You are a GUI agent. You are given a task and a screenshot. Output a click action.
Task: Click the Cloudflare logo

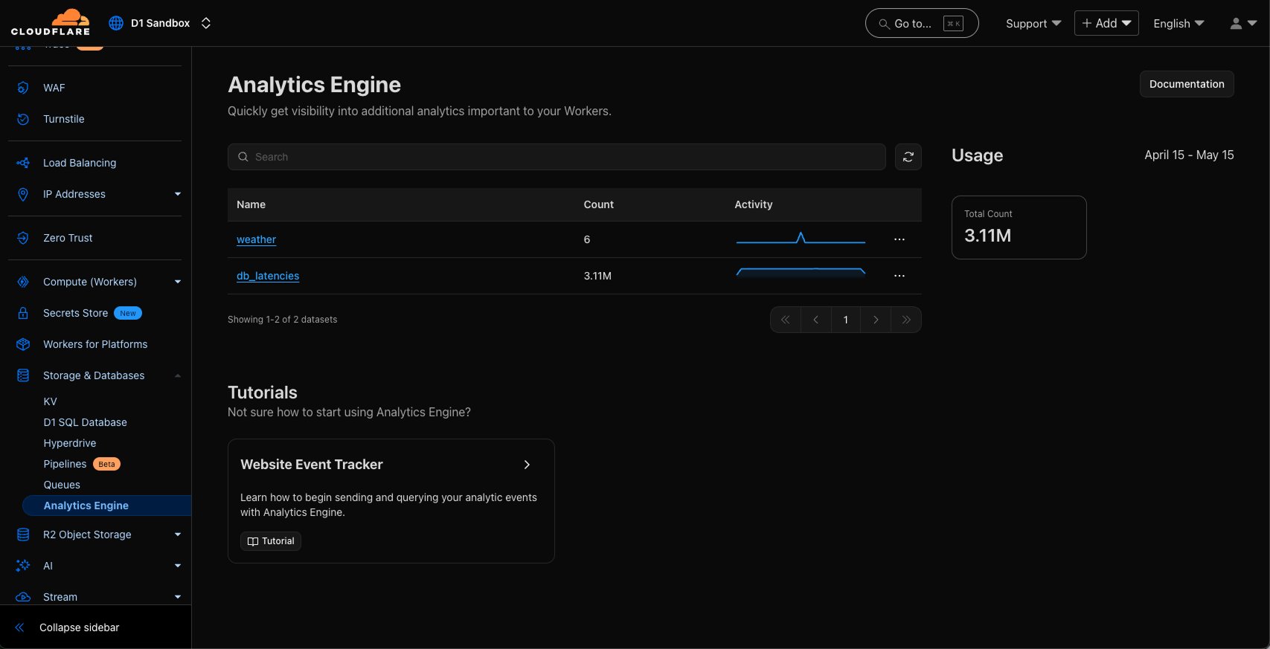click(51, 22)
